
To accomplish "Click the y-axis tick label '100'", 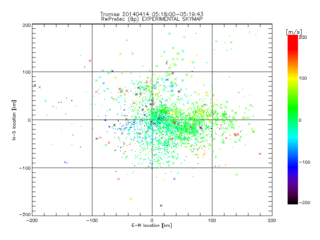I will pos(26,72).
